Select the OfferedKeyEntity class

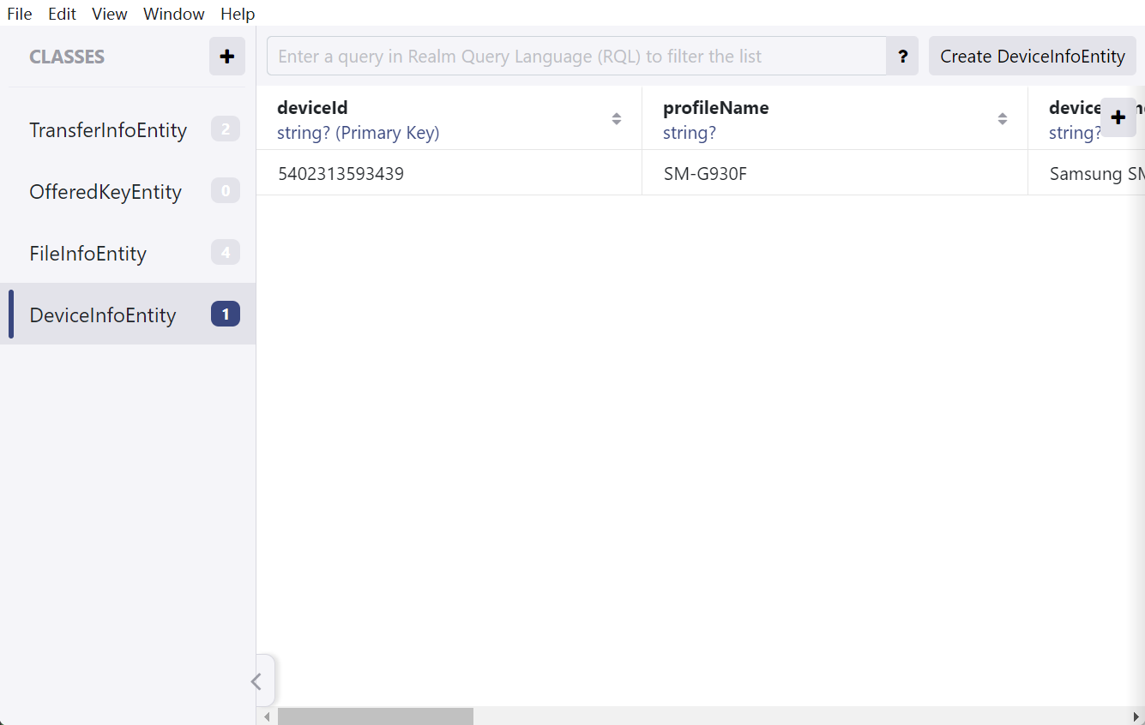point(128,191)
